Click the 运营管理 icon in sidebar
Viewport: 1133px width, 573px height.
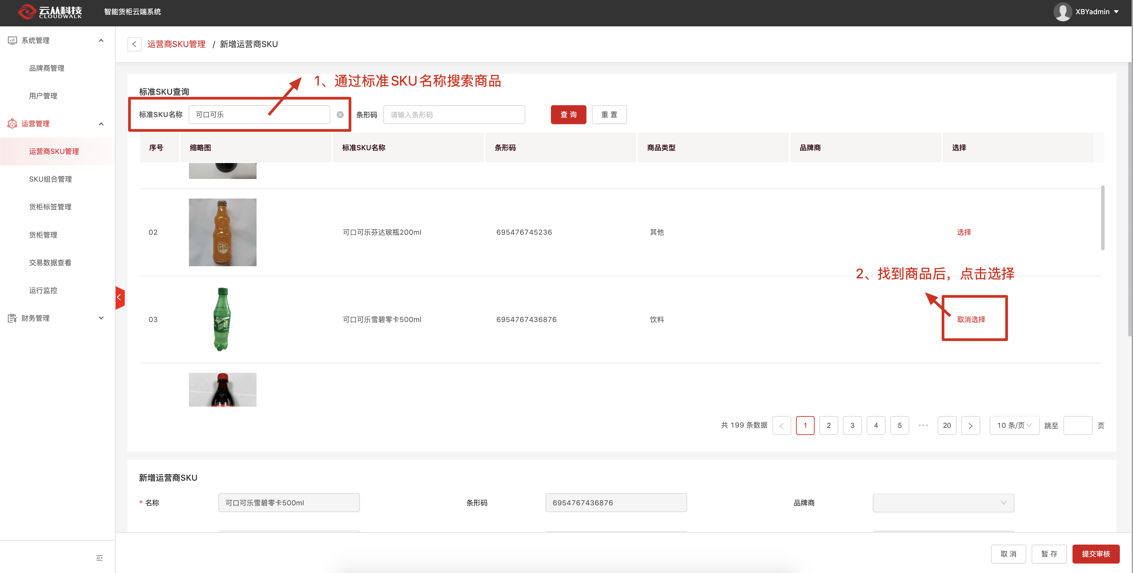(12, 124)
